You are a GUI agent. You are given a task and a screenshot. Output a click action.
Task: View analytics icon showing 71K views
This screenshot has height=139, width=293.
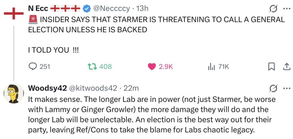211,67
